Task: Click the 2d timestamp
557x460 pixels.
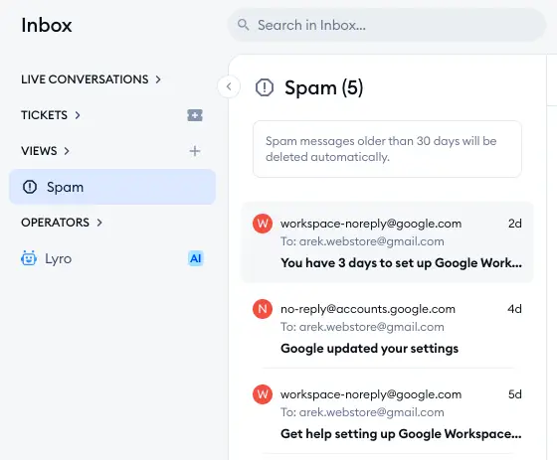Action: tap(515, 224)
